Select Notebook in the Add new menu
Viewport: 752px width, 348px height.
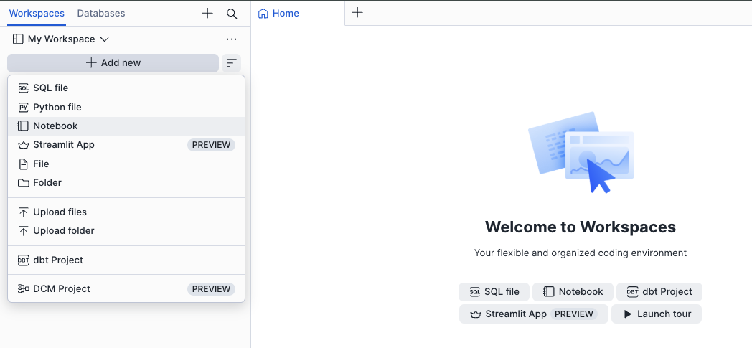pyautogui.click(x=126, y=126)
